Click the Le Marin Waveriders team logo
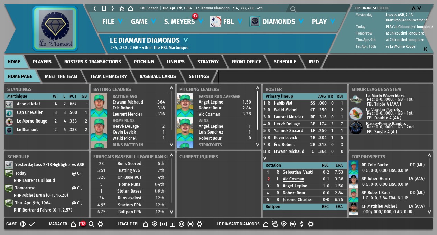The height and width of the screenshot is (235, 437). click(356, 99)
